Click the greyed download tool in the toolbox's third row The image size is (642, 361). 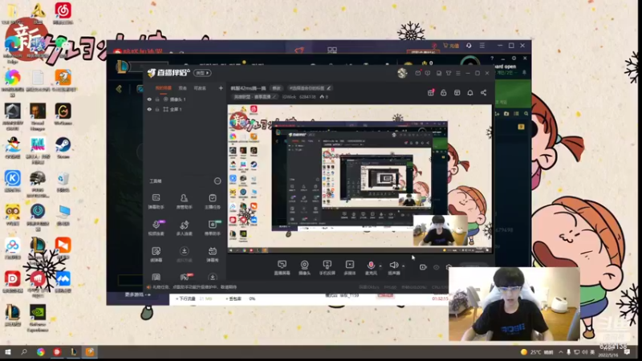[185, 254]
